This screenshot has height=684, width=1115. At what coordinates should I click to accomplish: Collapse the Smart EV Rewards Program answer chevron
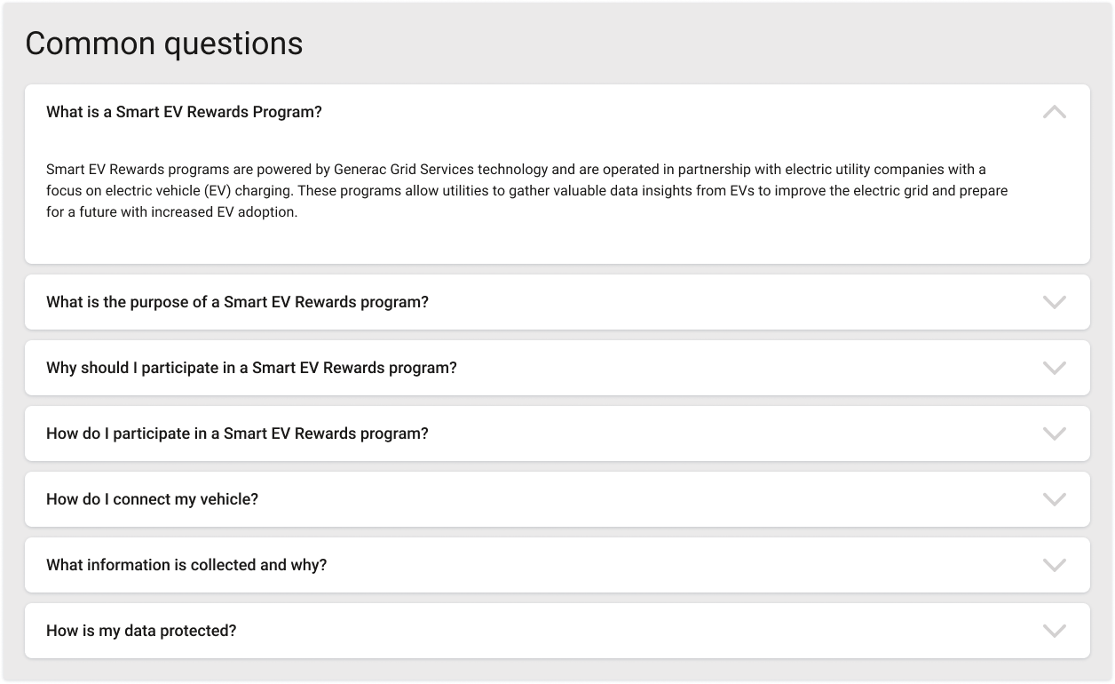tap(1054, 113)
